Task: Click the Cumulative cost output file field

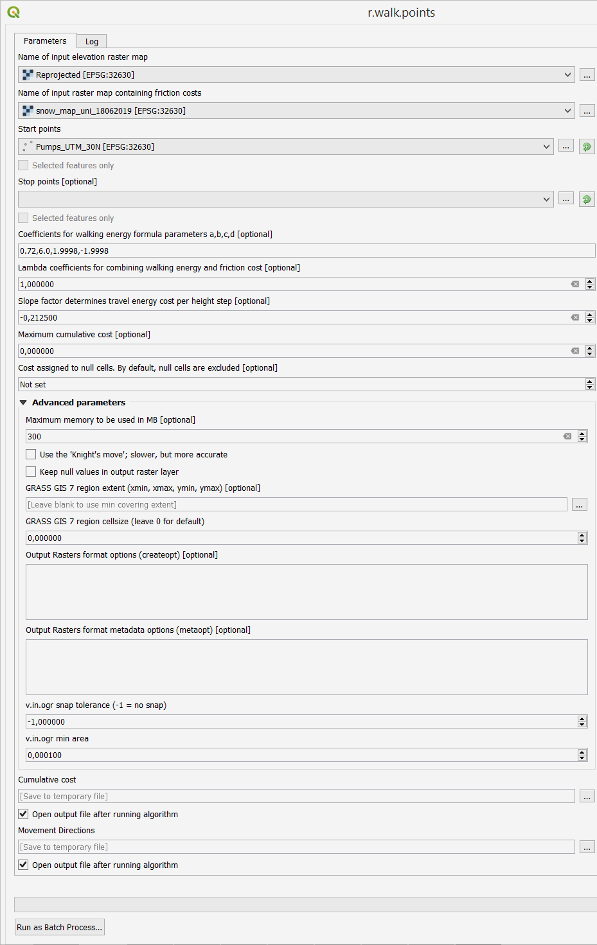Action: (298, 796)
